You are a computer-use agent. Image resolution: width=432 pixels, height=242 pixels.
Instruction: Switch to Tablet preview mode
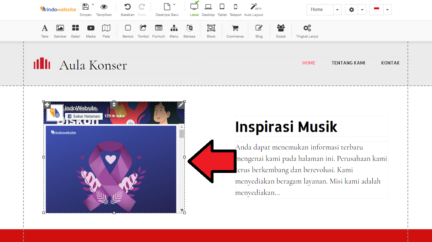coord(222,9)
